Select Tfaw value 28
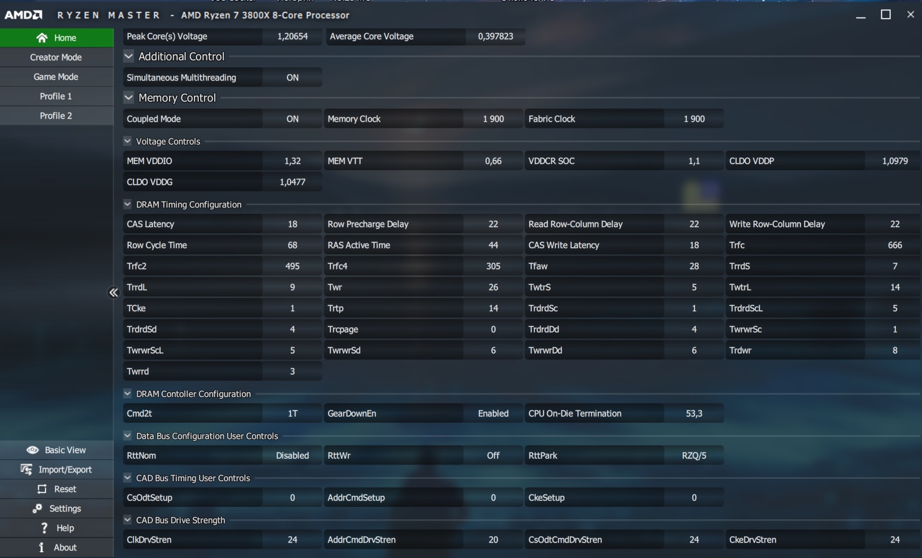The width and height of the screenshot is (922, 558). click(694, 266)
